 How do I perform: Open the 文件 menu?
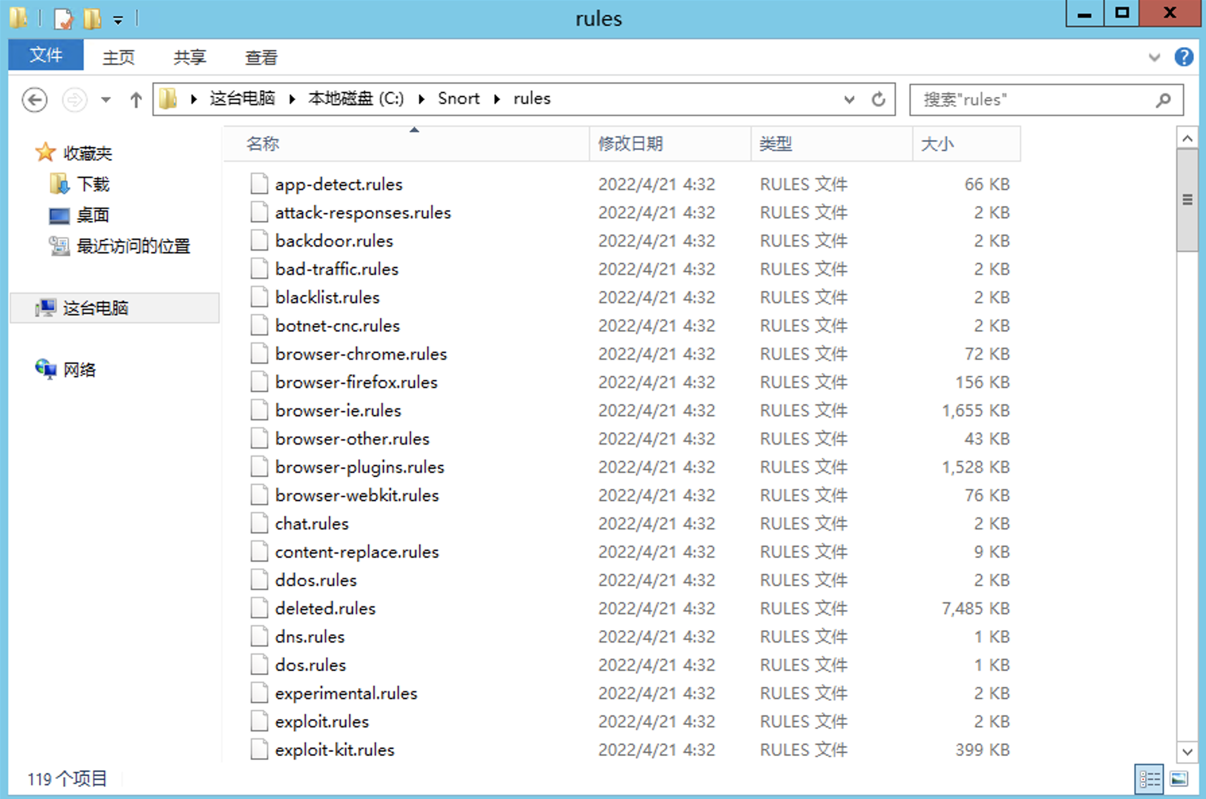[x=46, y=55]
